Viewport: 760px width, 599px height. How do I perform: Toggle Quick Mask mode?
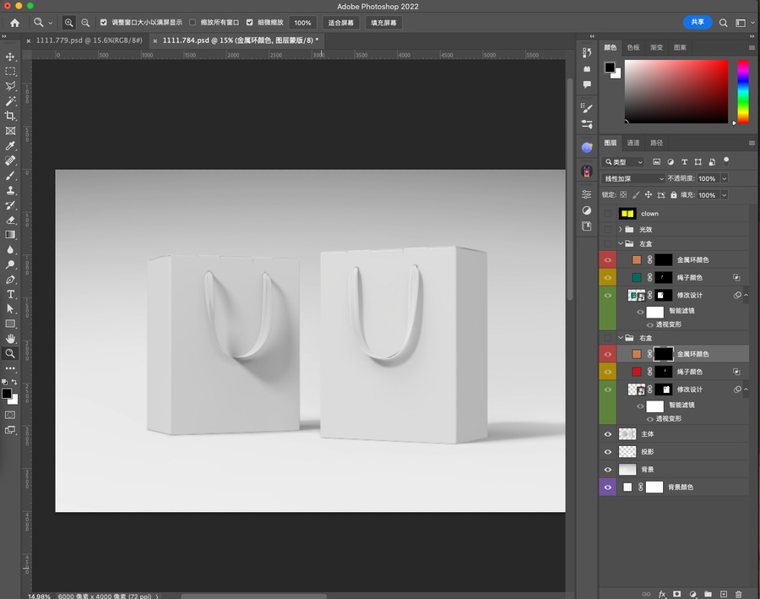10,415
